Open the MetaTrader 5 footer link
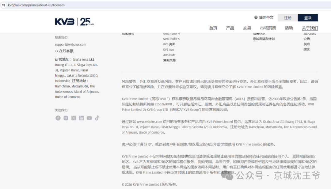Screen dimensions: 331x189 coord(171,39)
